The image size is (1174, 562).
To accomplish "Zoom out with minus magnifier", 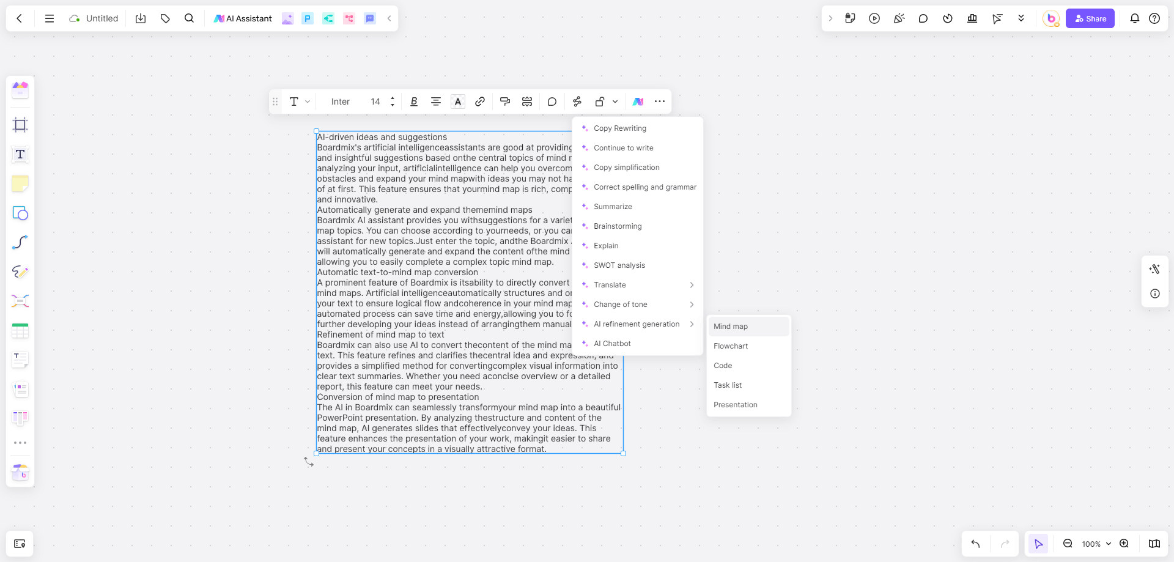I will point(1068,544).
